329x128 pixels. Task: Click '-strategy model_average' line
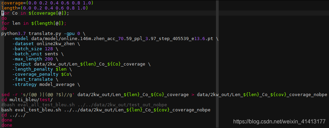tap(46, 85)
